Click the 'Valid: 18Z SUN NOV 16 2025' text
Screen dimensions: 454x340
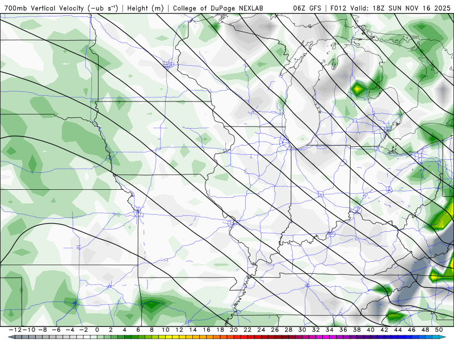click(x=401, y=8)
